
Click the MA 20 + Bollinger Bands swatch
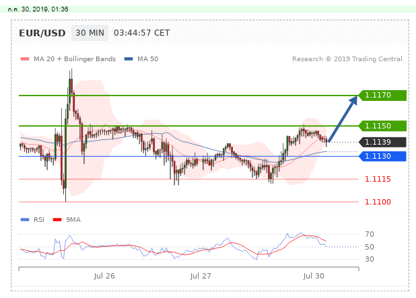point(25,59)
